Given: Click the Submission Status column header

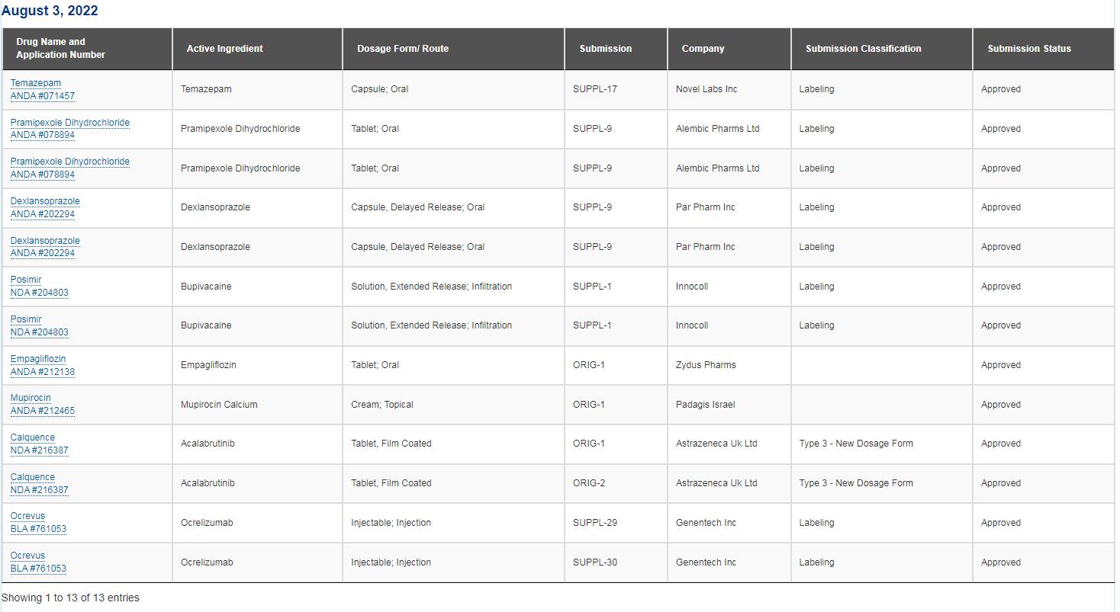Looking at the screenshot, I should point(1028,49).
